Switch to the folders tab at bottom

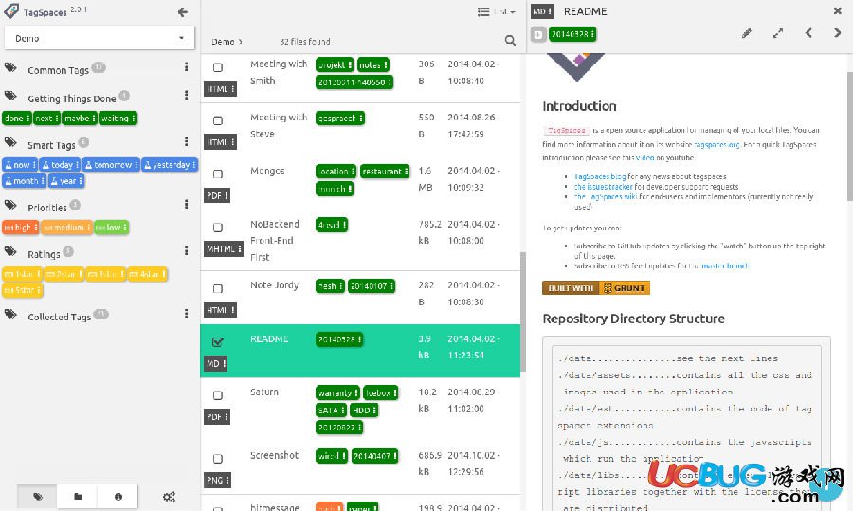pos(78,497)
